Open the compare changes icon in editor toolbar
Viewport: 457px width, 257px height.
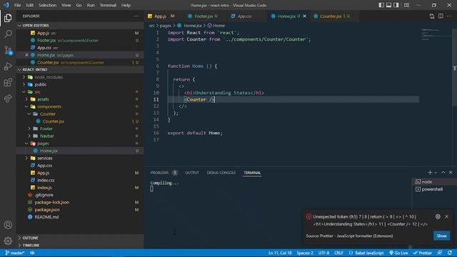431,16
